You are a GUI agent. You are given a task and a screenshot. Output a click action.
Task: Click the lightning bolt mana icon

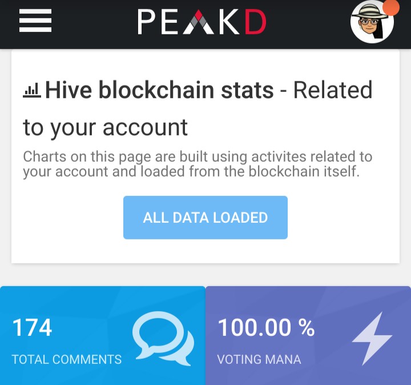(372, 338)
